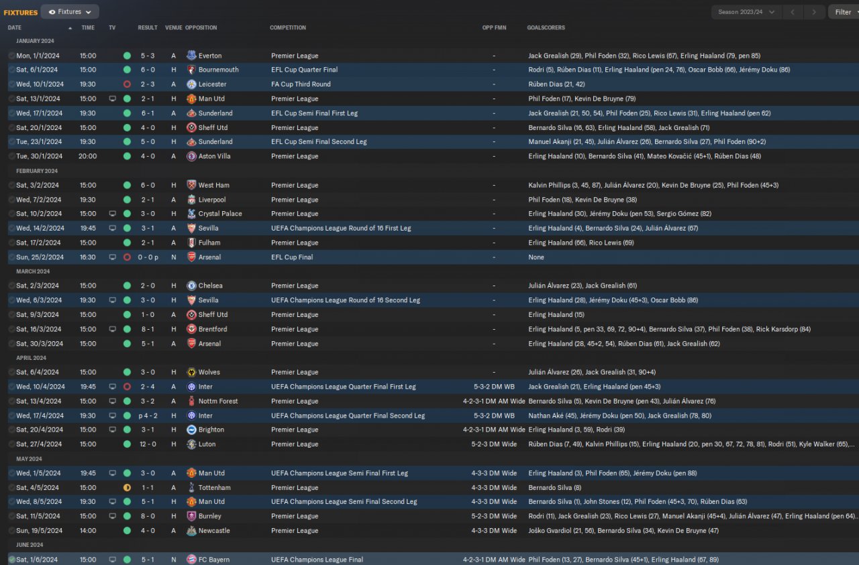Click the FC Bayern club badge
Screen dimensions: 859x565
(x=191, y=560)
